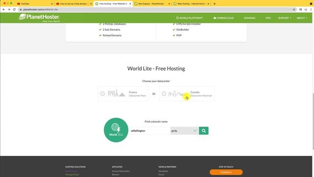Click the domain name input field
The image size is (314, 177).
point(149,131)
